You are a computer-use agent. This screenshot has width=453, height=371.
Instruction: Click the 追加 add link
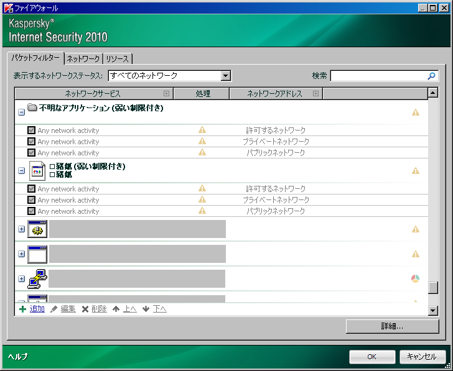coord(37,309)
